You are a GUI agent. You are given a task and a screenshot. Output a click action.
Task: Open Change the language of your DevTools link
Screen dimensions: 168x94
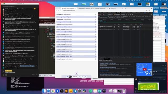coord(108,63)
